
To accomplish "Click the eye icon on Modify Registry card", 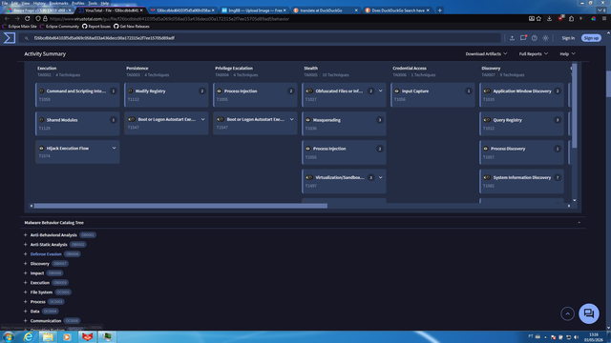I will 131,91.
